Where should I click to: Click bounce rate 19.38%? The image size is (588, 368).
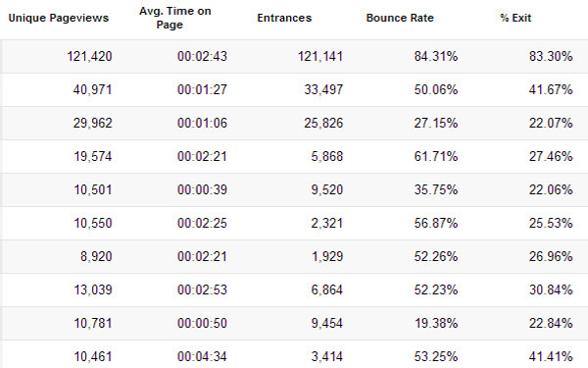[x=436, y=324]
